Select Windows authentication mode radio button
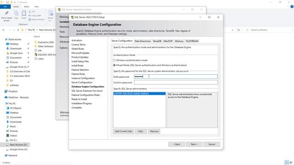This screenshot has width=294, height=165. point(114,60)
